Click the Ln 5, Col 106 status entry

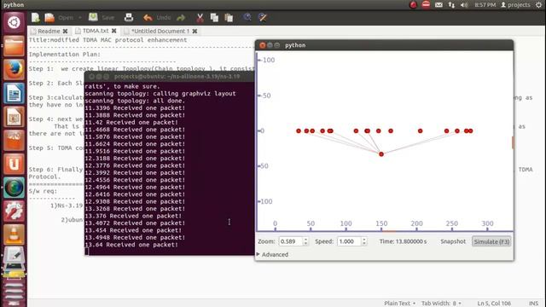click(494, 304)
